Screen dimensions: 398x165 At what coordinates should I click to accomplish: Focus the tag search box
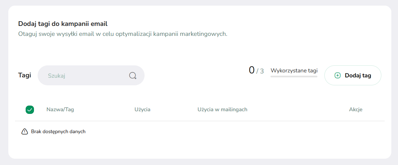tap(91, 75)
